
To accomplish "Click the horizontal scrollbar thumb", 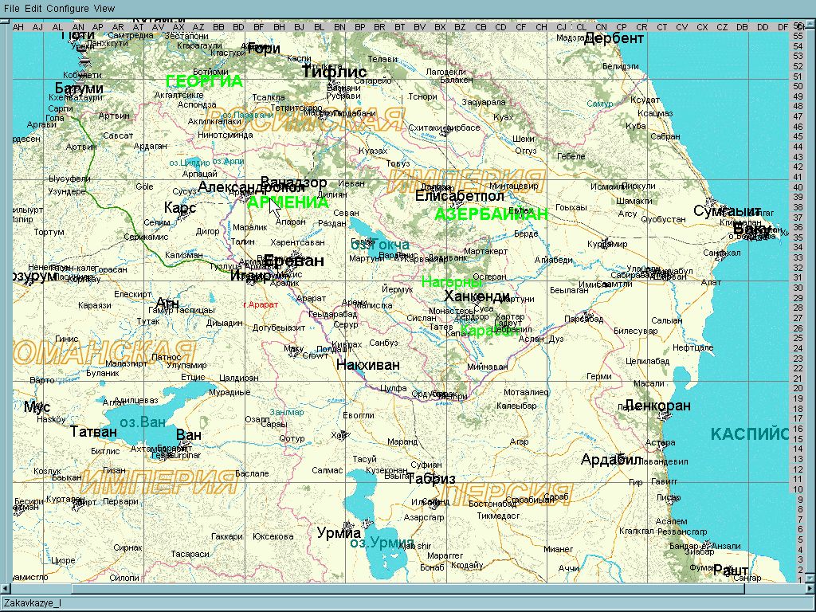I will (x=408, y=588).
